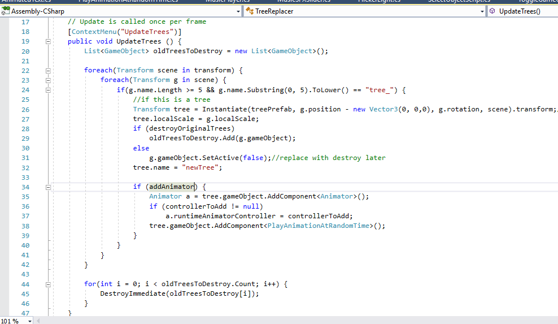Click the ToLower() call on line 24
The width and height of the screenshot is (558, 324).
(330, 90)
